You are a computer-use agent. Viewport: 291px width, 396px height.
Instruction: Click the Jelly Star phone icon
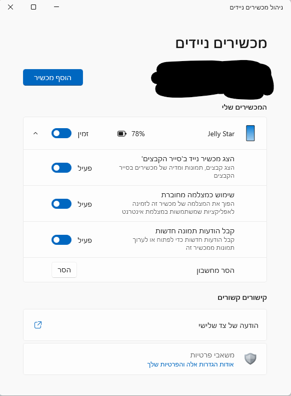coord(250,133)
